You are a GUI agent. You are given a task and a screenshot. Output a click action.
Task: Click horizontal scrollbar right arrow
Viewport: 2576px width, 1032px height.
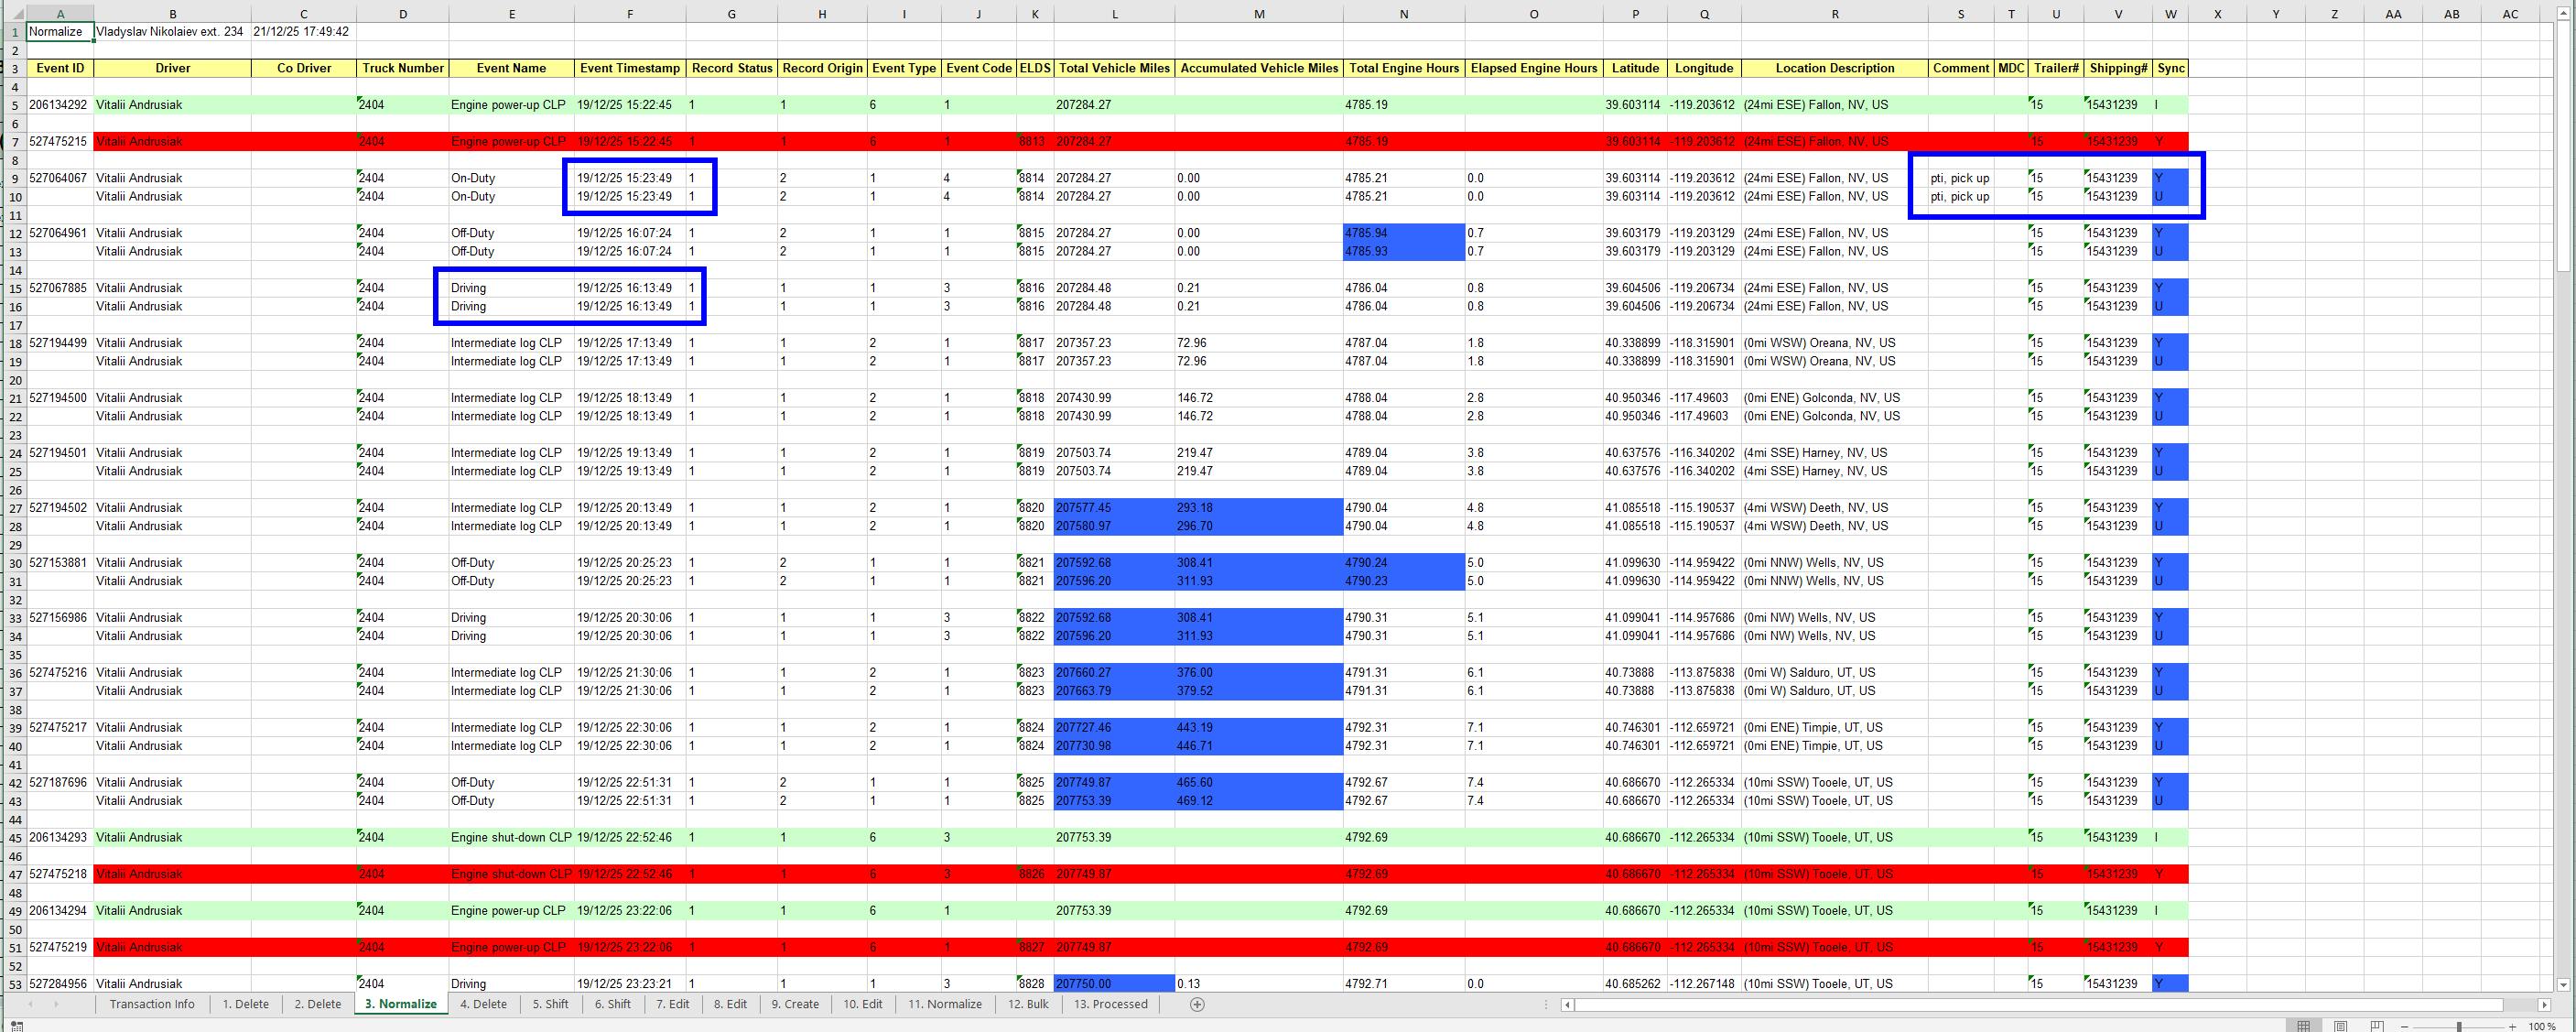pos(2544,1004)
